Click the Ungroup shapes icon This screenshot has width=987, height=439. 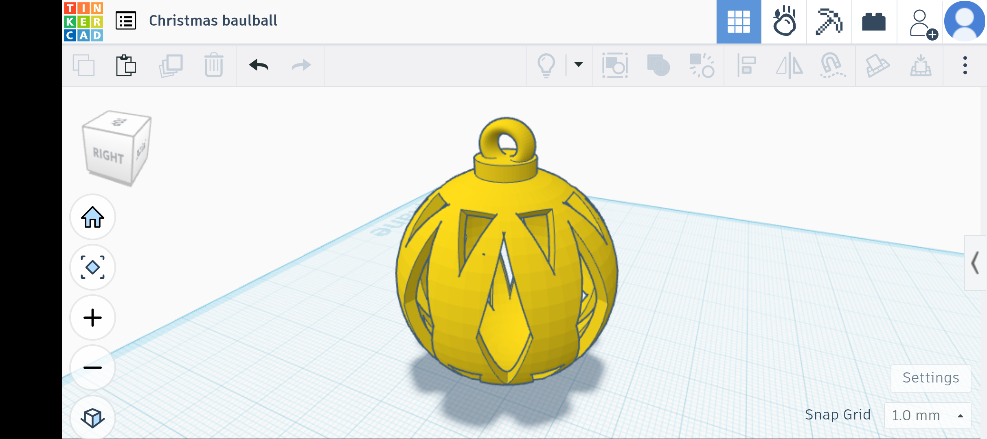tap(702, 65)
